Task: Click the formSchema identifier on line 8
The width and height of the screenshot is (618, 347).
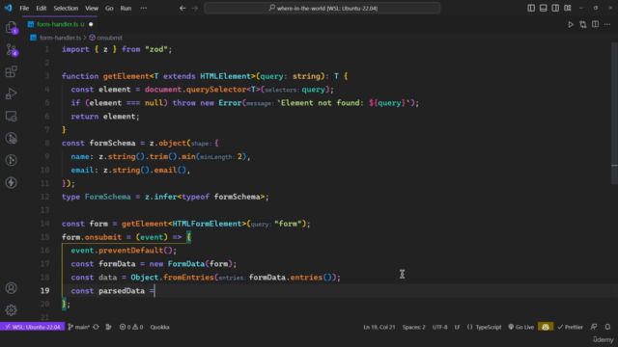Action: 112,144
